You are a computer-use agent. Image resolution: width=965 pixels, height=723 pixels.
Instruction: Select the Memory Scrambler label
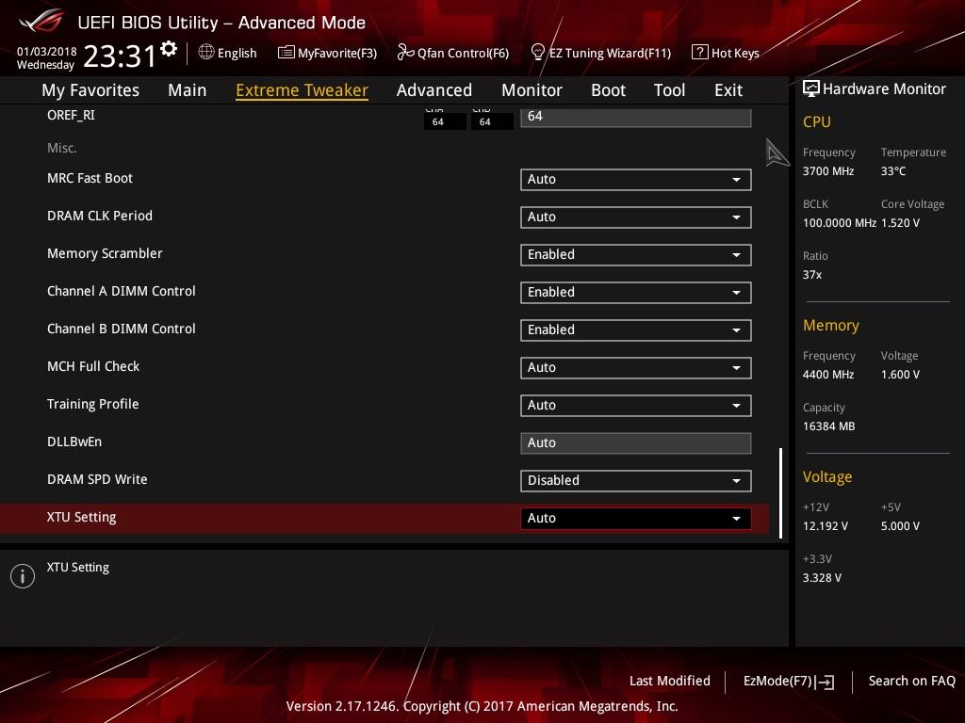[105, 254]
